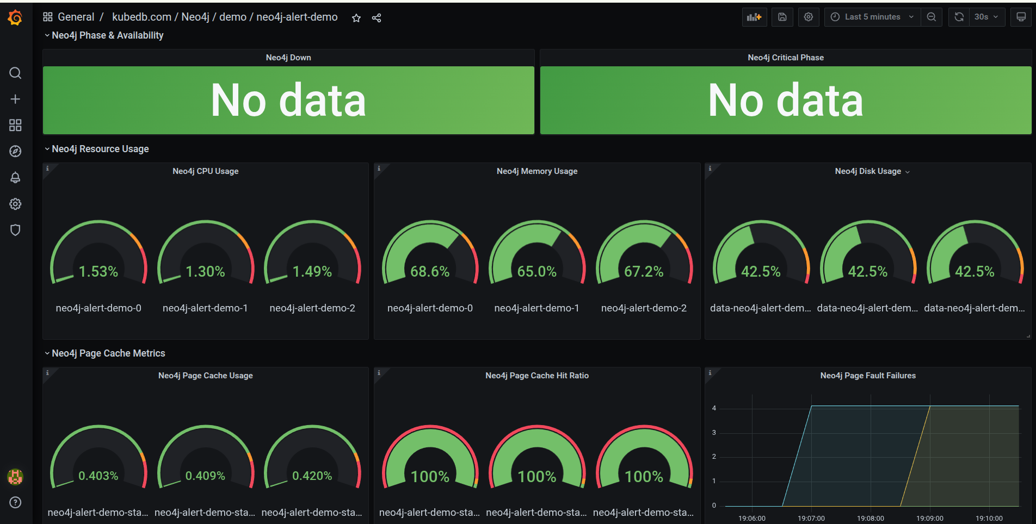The width and height of the screenshot is (1036, 524).
Task: Open the Grafana home logo
Action: [x=15, y=18]
